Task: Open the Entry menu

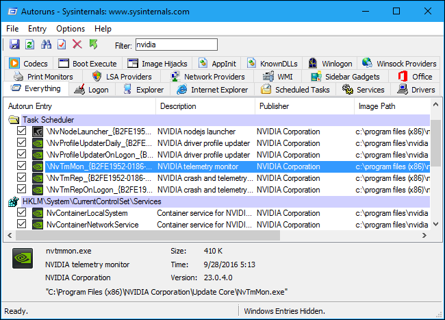Action: (x=37, y=29)
